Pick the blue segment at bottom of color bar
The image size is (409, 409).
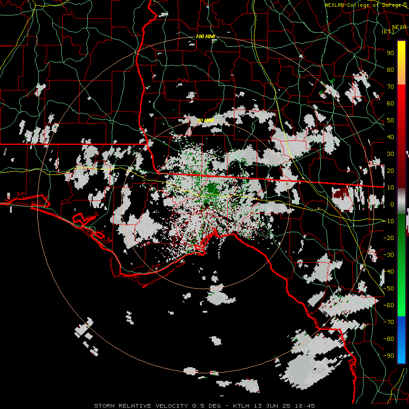(401, 339)
